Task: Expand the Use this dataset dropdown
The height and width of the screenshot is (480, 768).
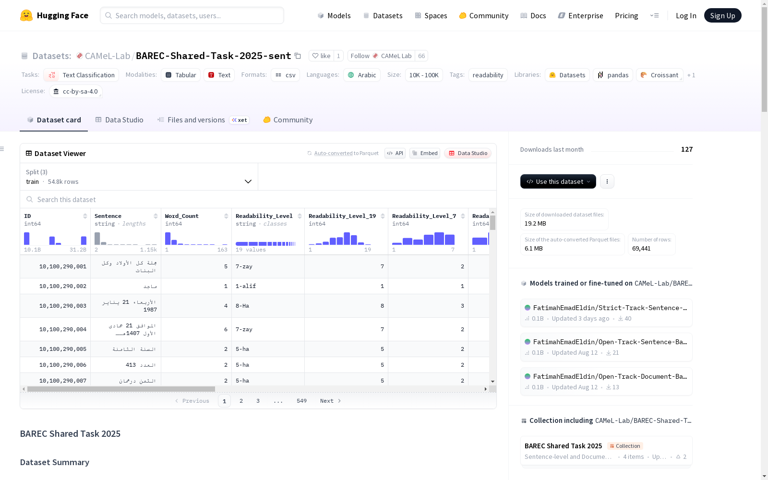Action: pos(558,181)
